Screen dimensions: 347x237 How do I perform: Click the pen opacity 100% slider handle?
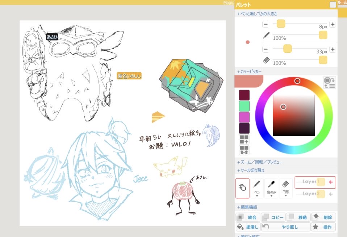click(x=323, y=35)
